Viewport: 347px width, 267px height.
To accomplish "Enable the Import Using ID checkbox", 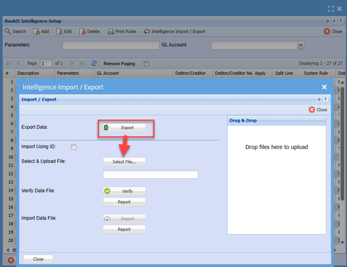I will coord(73,147).
